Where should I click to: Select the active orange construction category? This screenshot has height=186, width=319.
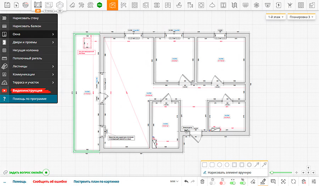pos(112,5)
